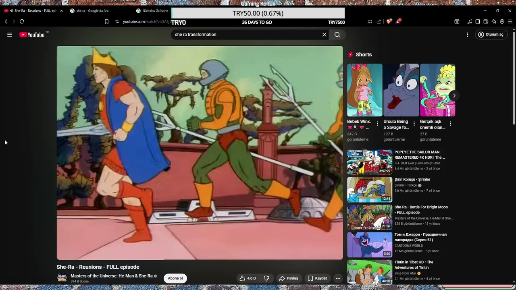Open the browser main hamburger menu

click(510, 21)
